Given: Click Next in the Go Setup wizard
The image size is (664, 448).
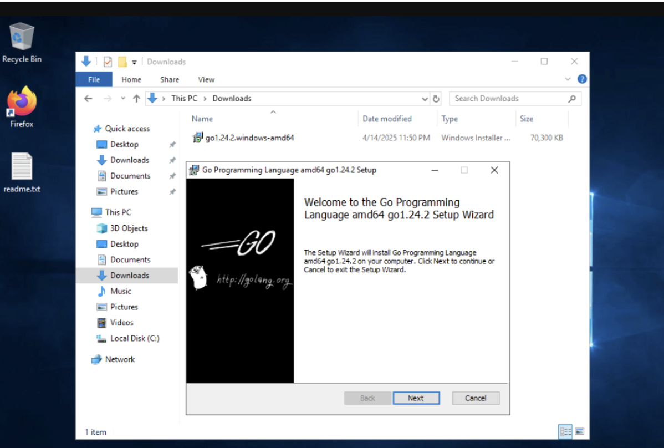Looking at the screenshot, I should tap(416, 398).
